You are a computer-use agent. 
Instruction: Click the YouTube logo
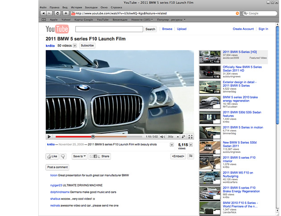(x=57, y=30)
